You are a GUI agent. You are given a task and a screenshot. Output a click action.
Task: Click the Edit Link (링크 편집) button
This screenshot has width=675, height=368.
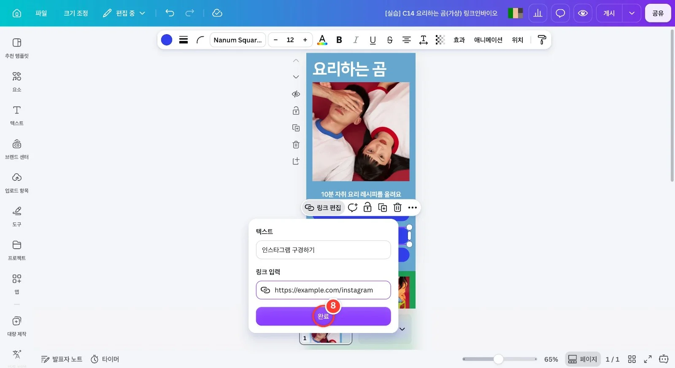coord(323,207)
